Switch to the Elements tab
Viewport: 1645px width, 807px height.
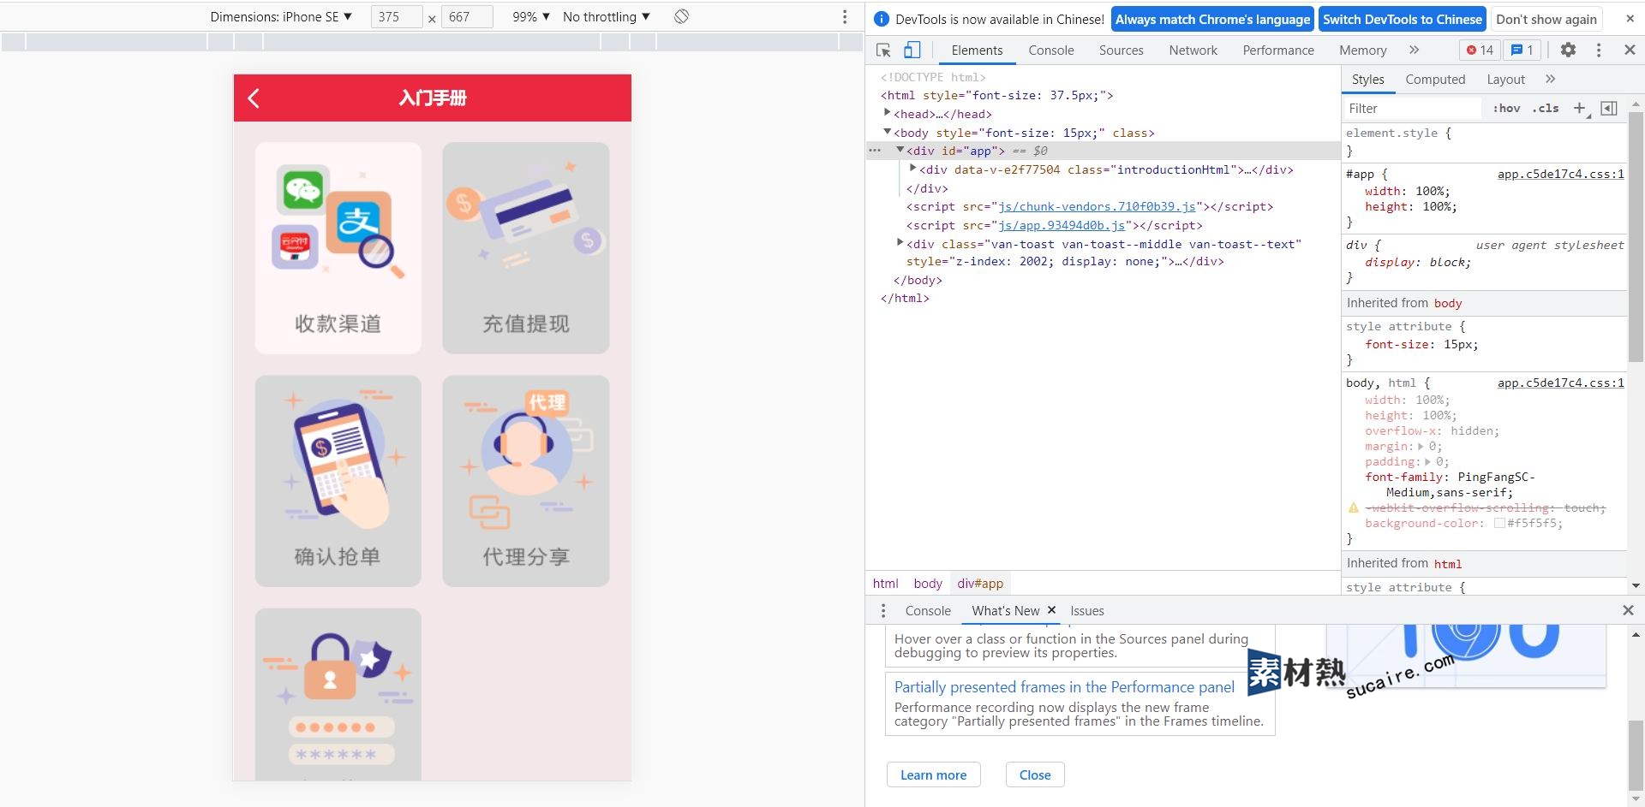tap(977, 50)
